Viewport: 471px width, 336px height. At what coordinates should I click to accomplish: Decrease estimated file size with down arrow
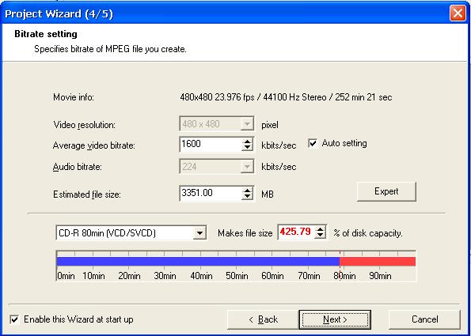tap(247, 197)
